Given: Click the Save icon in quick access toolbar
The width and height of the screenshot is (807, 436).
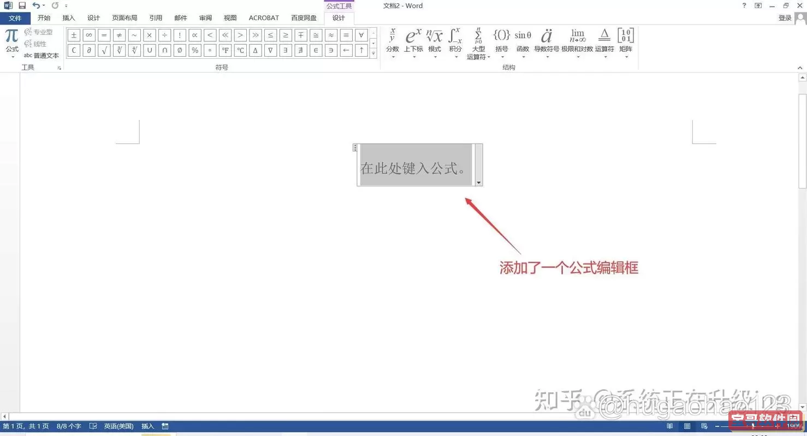Looking at the screenshot, I should [22, 5].
